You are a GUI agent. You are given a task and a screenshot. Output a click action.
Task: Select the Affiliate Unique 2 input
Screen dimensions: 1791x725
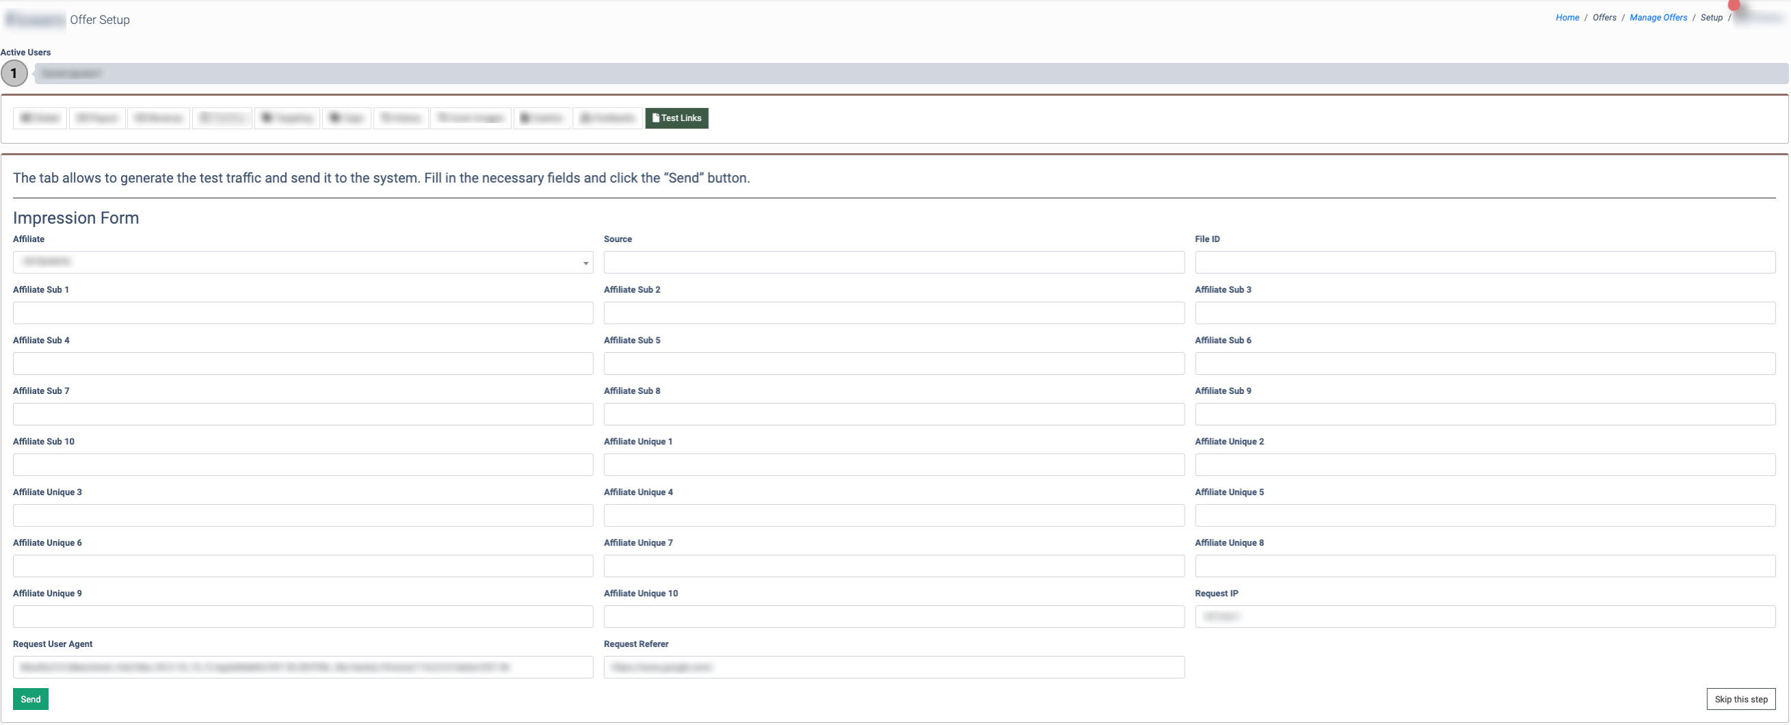(1484, 465)
